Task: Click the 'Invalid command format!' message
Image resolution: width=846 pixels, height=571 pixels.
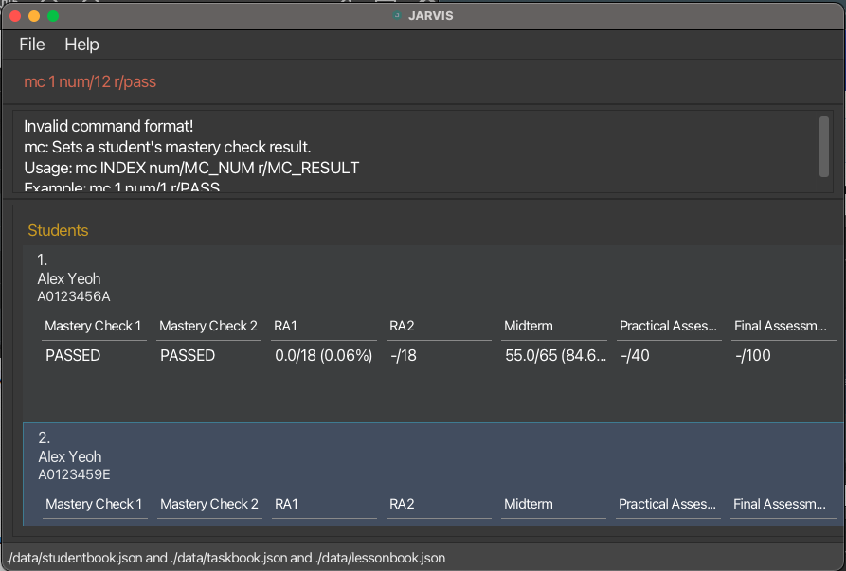Action: click(108, 126)
